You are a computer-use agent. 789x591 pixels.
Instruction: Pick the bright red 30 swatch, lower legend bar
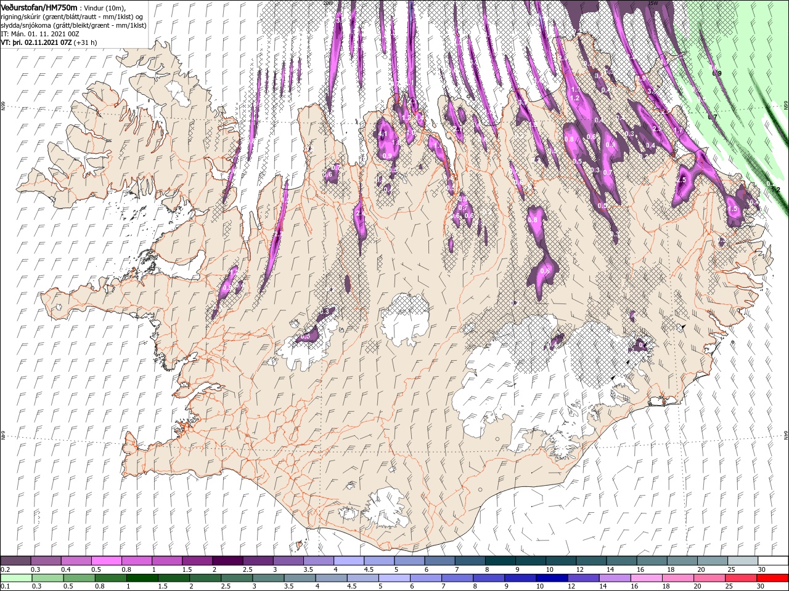tap(772, 578)
